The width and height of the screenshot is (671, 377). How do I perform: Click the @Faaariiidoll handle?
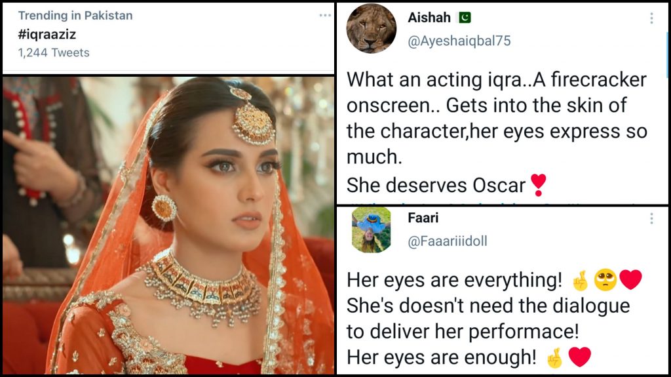click(448, 241)
